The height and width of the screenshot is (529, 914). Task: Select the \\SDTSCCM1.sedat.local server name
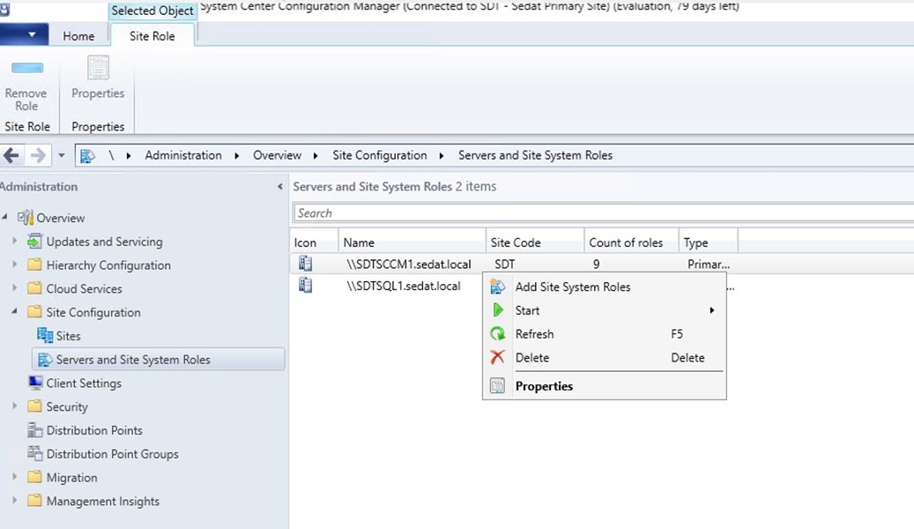409,264
